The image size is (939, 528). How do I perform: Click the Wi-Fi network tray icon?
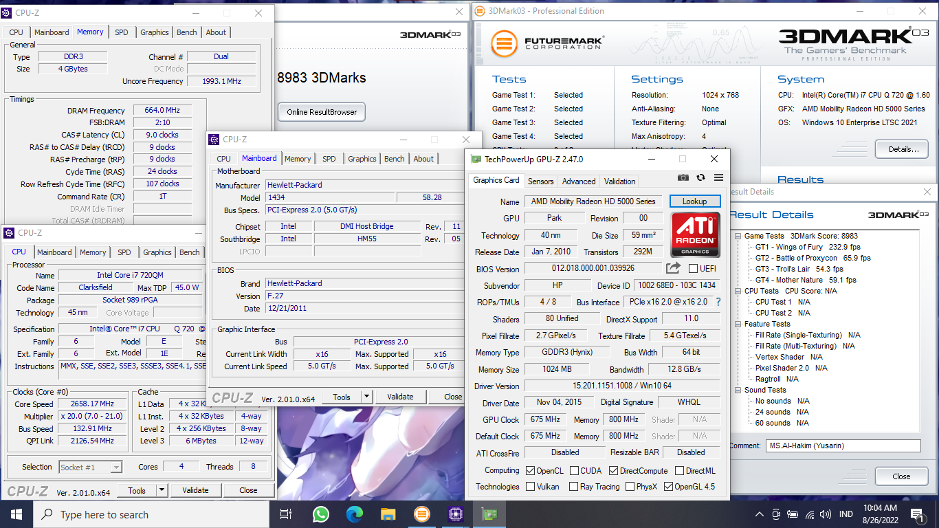810,514
